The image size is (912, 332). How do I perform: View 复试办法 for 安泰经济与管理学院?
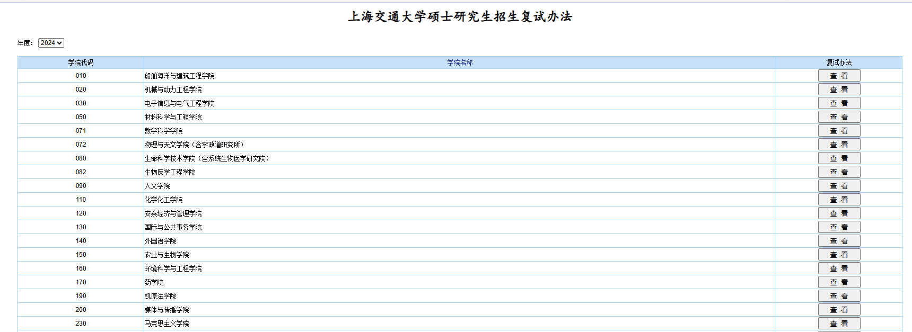(839, 213)
